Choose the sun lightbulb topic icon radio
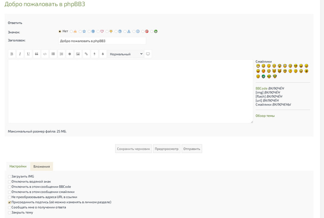Viewport: 324px width, 218px height. 107,31
